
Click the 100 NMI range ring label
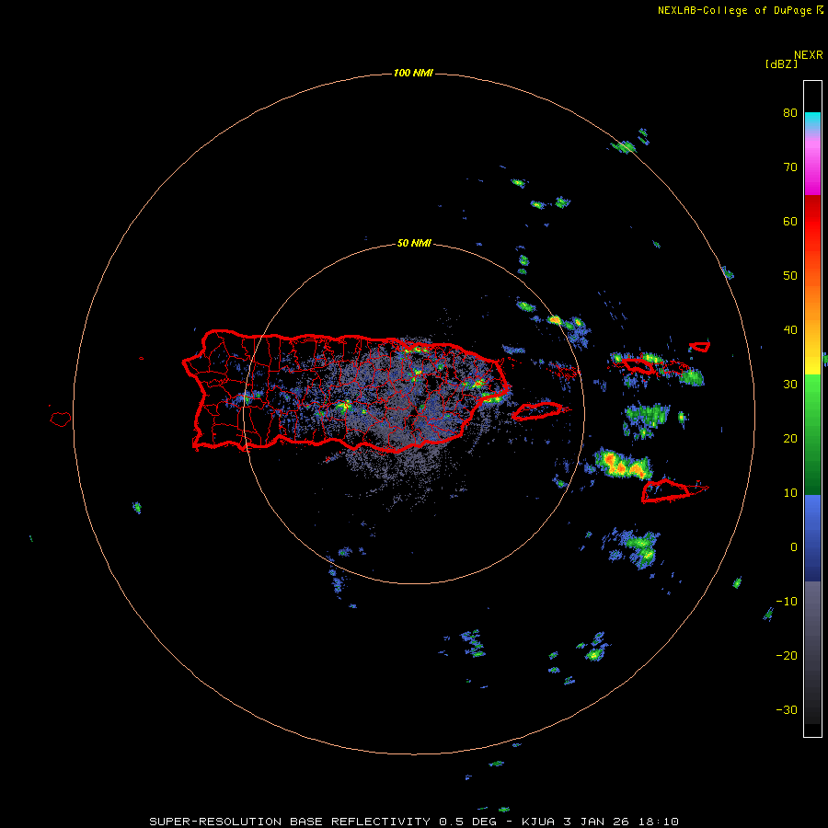tap(413, 73)
